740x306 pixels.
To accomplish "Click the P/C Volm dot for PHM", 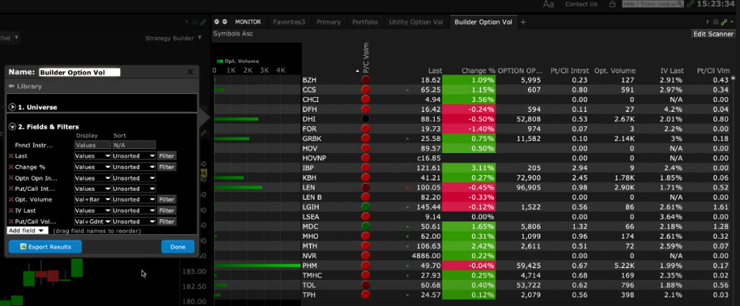I will [365, 266].
